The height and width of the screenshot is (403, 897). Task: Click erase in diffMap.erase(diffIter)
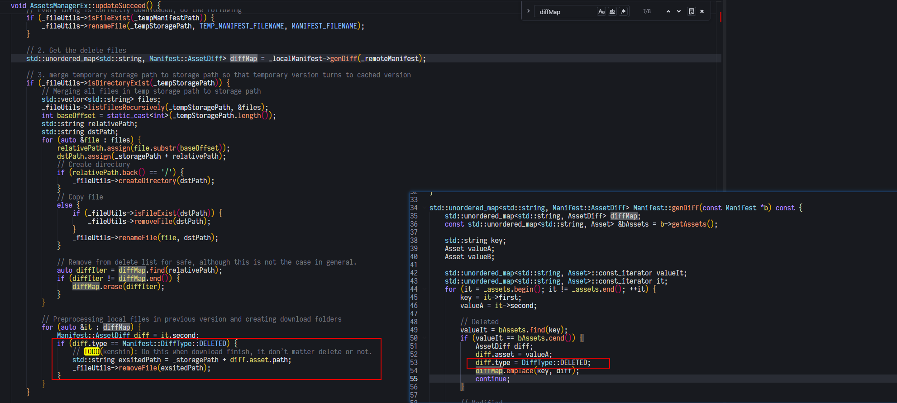coord(113,287)
